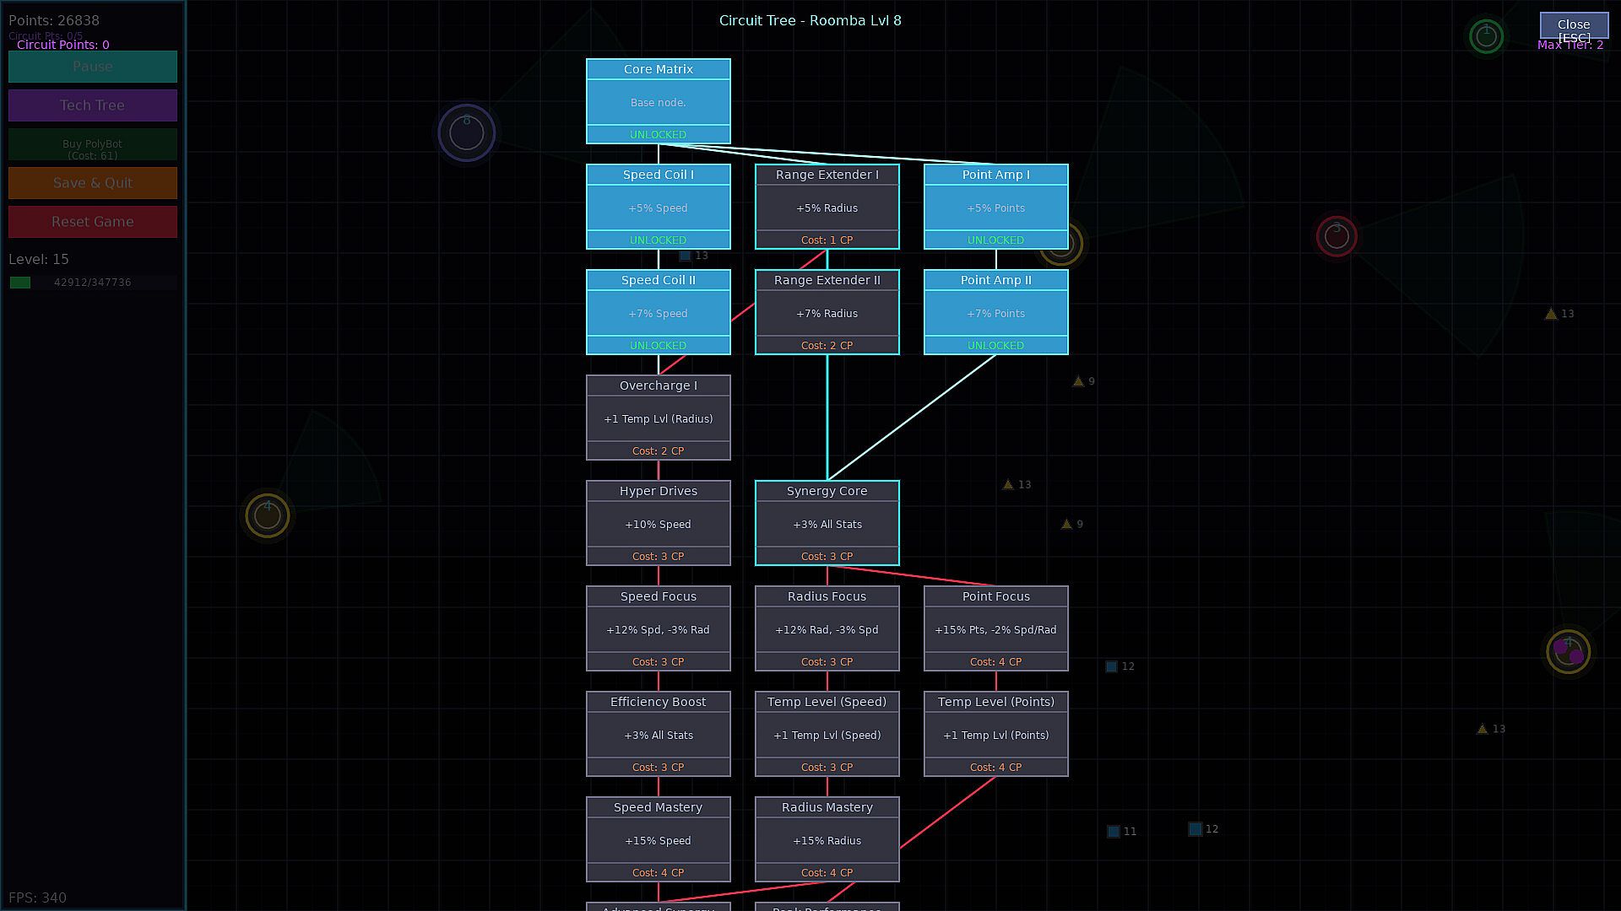Select the Core Matrix base node

coord(659,101)
